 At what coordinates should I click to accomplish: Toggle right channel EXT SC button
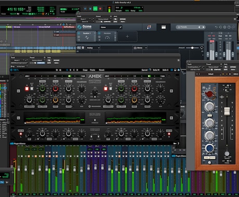click(x=111, y=89)
